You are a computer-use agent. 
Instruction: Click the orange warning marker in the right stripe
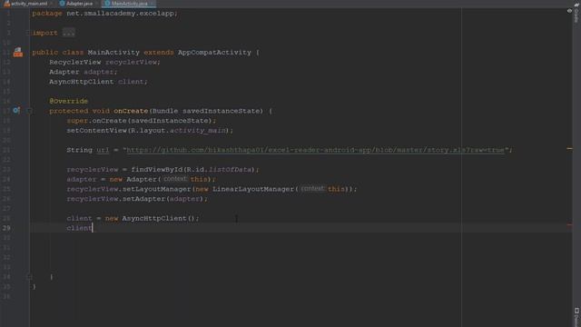click(x=569, y=149)
